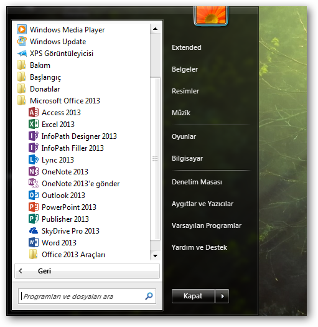The width and height of the screenshot is (318, 327).
Task: Click the Geri back button
Action: [87, 271]
